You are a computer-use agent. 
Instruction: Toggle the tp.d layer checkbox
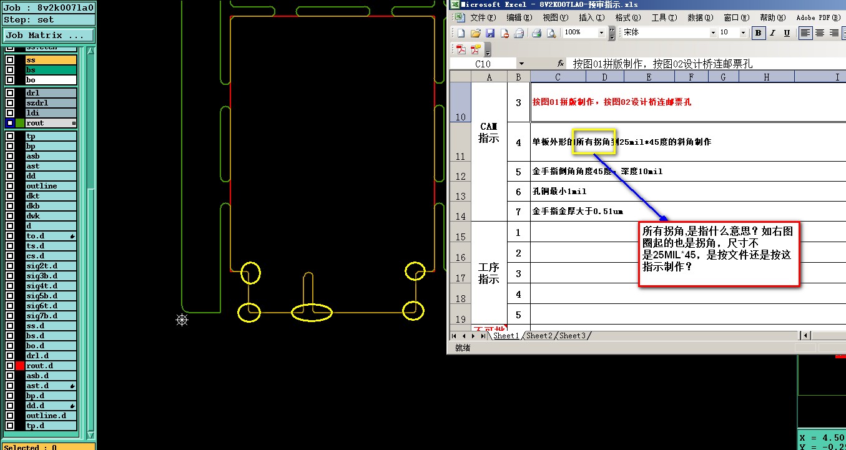tap(9, 426)
